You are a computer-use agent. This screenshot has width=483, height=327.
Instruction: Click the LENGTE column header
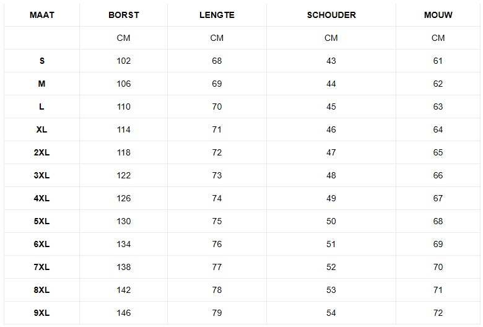[217, 15]
